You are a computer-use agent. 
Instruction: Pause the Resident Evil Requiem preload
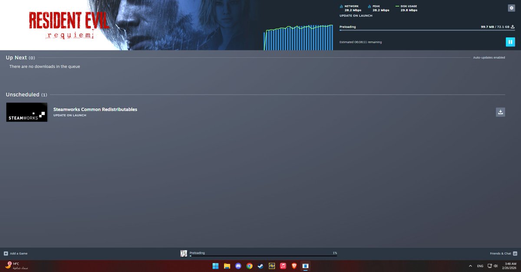click(510, 42)
